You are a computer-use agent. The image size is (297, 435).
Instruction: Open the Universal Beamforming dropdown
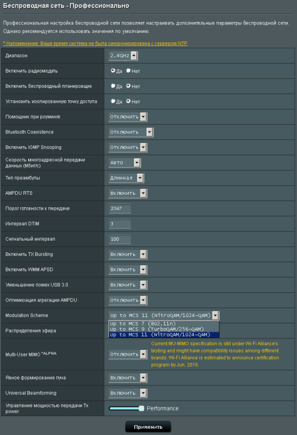(x=128, y=393)
